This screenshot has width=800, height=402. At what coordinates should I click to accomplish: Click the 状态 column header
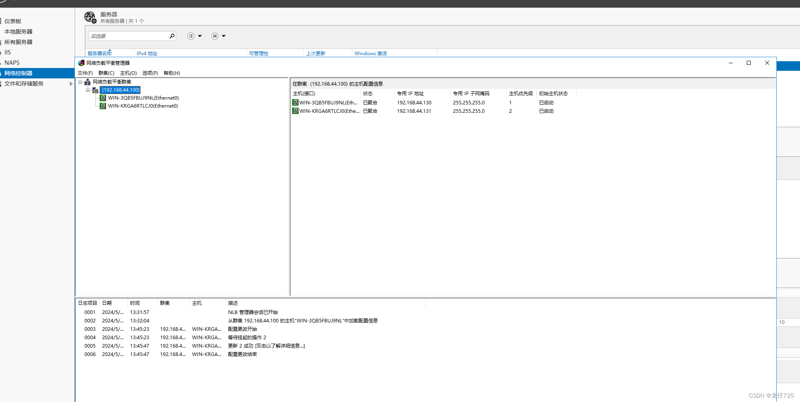377,94
